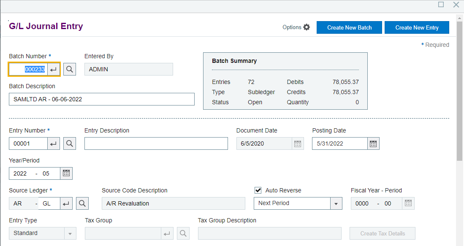Click inside the Batch Description field
The image size is (464, 246).
101,99
